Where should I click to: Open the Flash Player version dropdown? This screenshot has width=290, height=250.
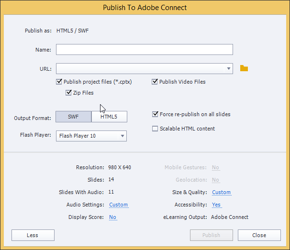pyautogui.click(x=91, y=136)
